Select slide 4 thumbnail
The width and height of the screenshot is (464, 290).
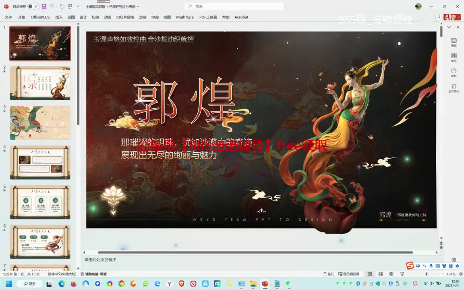pos(40,162)
